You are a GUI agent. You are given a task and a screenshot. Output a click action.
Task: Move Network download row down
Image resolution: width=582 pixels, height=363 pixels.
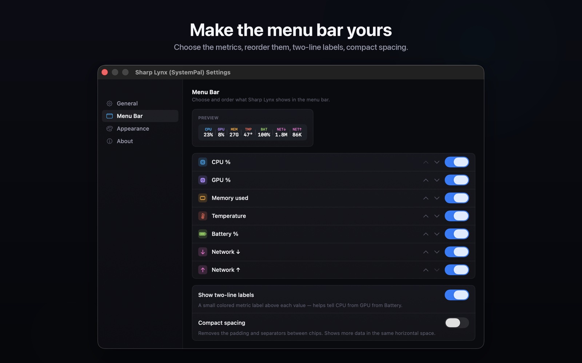pyautogui.click(x=437, y=252)
